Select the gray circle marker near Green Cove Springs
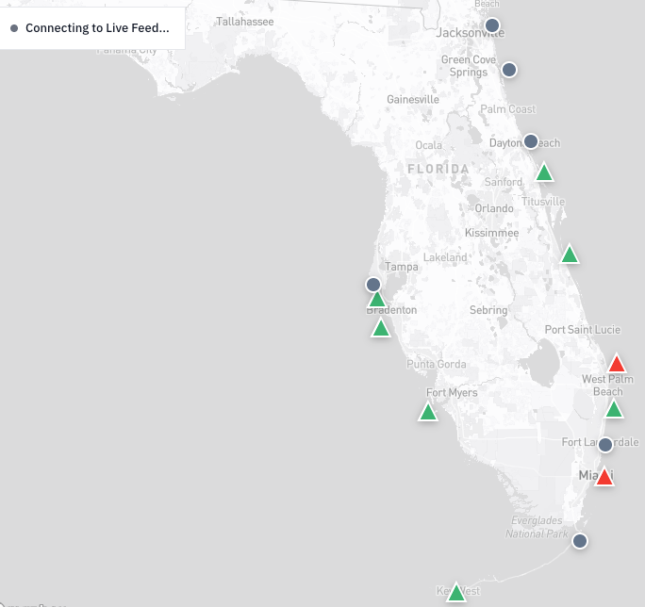The width and height of the screenshot is (645, 607). click(509, 70)
